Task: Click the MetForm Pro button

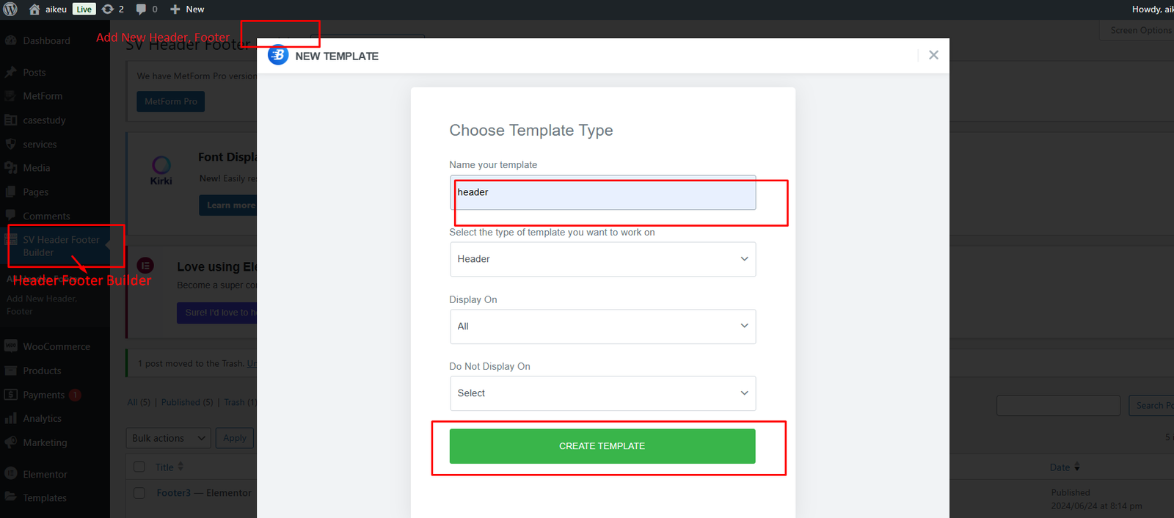Action: [x=170, y=101]
